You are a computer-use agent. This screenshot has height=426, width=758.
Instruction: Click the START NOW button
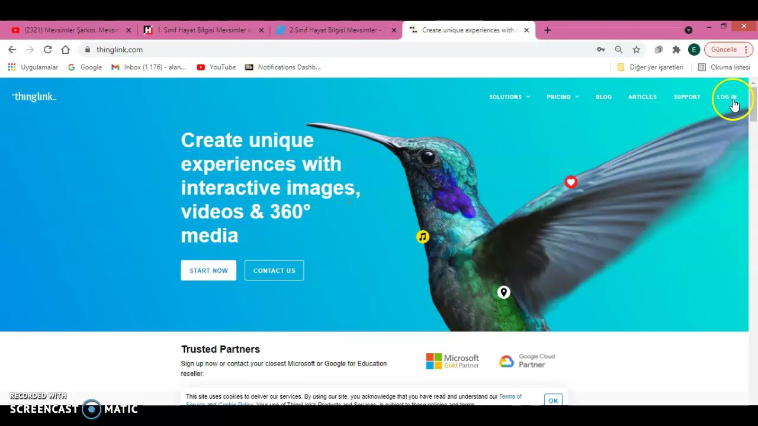(208, 270)
